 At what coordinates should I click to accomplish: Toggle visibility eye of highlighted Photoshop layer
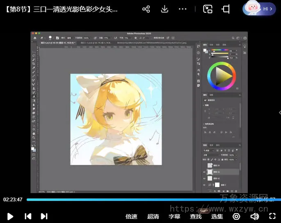click(204, 172)
